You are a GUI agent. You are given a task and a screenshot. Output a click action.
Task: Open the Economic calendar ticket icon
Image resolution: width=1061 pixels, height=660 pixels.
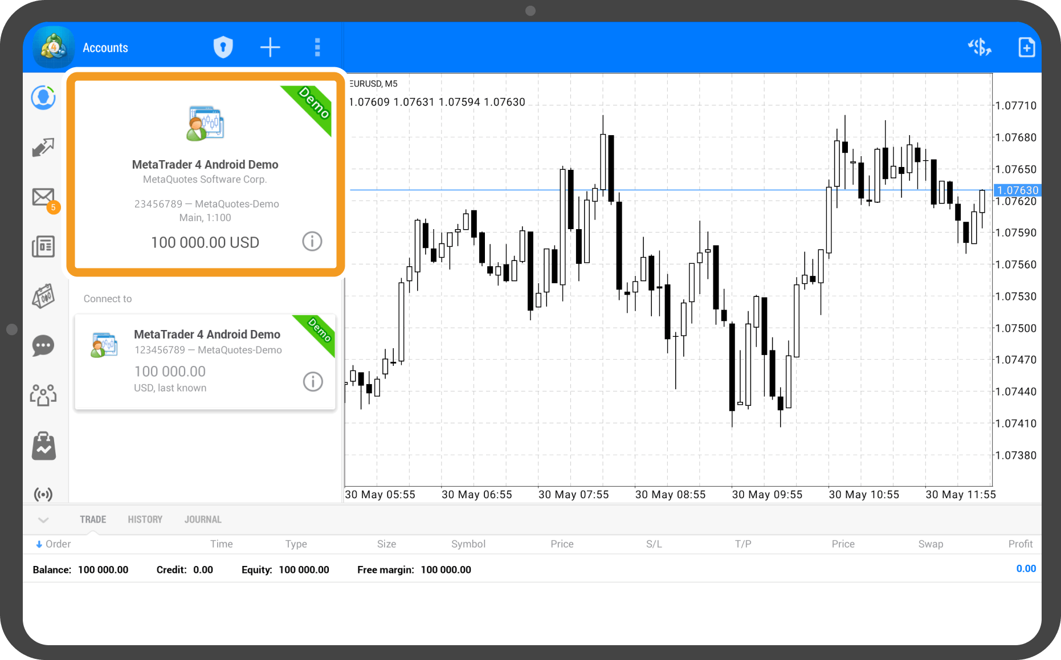point(43,296)
